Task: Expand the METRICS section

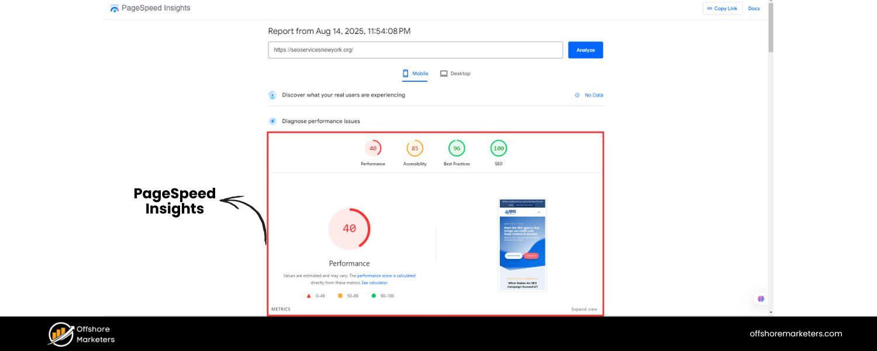Action: point(281,309)
